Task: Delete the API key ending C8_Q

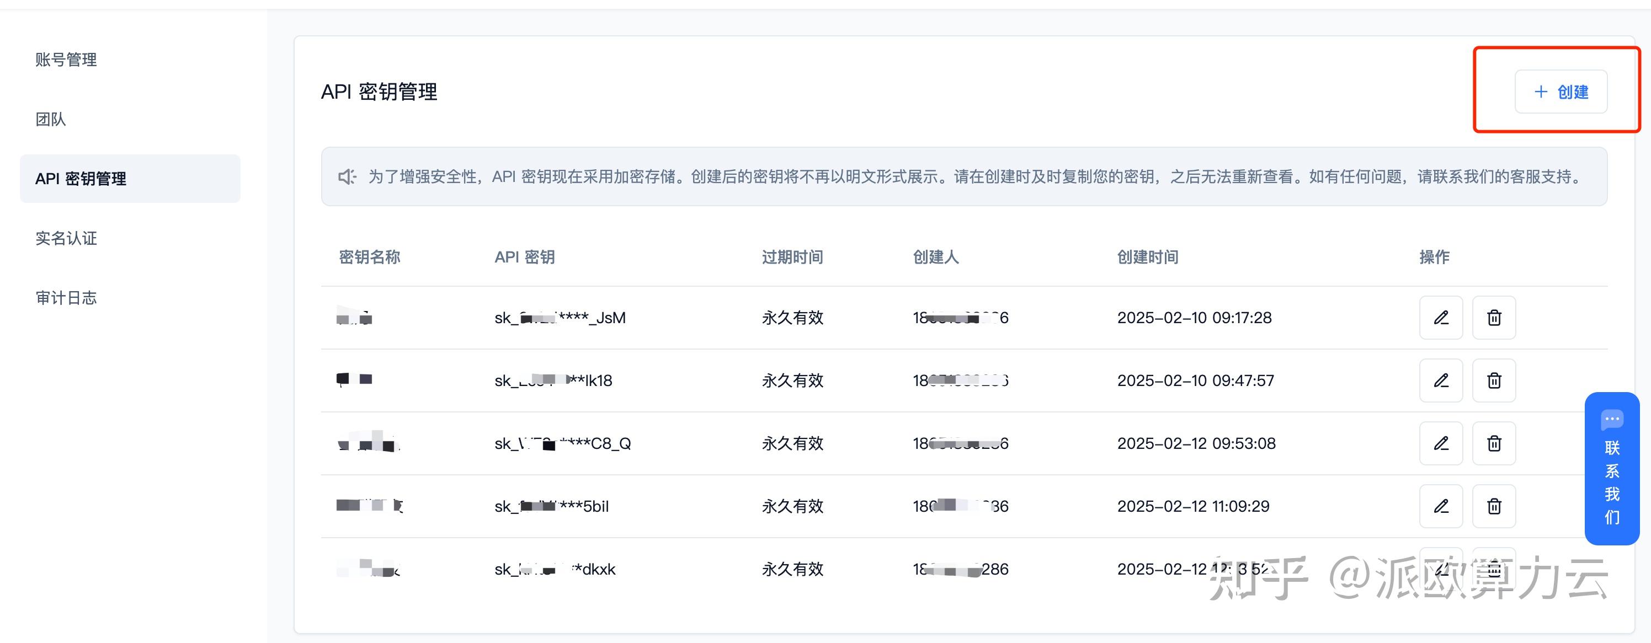Action: (1493, 443)
